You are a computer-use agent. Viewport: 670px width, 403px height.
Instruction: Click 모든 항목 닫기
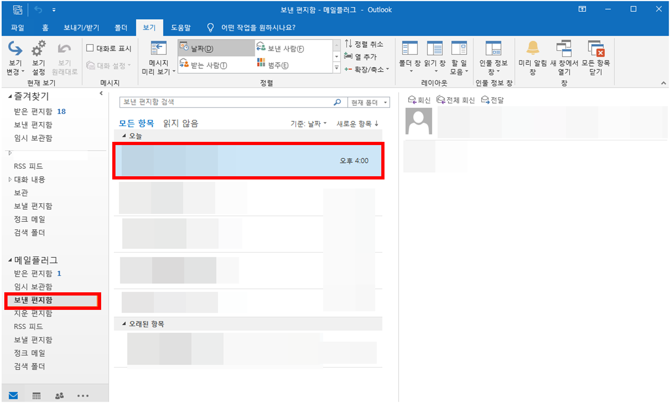click(596, 57)
